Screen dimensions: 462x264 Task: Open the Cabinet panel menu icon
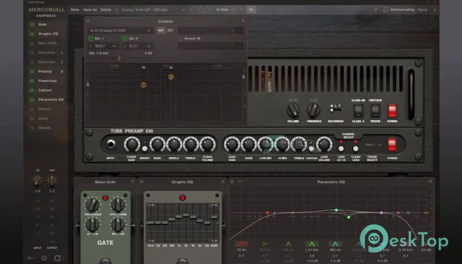[x=88, y=21]
